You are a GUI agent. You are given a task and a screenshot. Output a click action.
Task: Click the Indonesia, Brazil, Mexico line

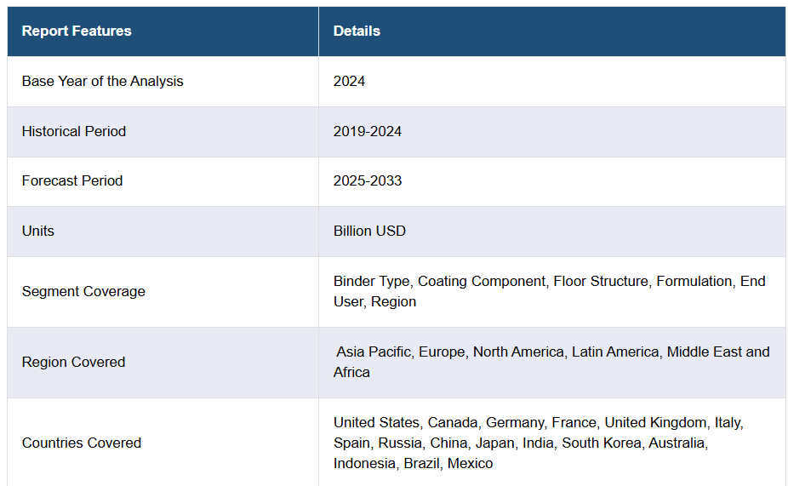coord(413,464)
